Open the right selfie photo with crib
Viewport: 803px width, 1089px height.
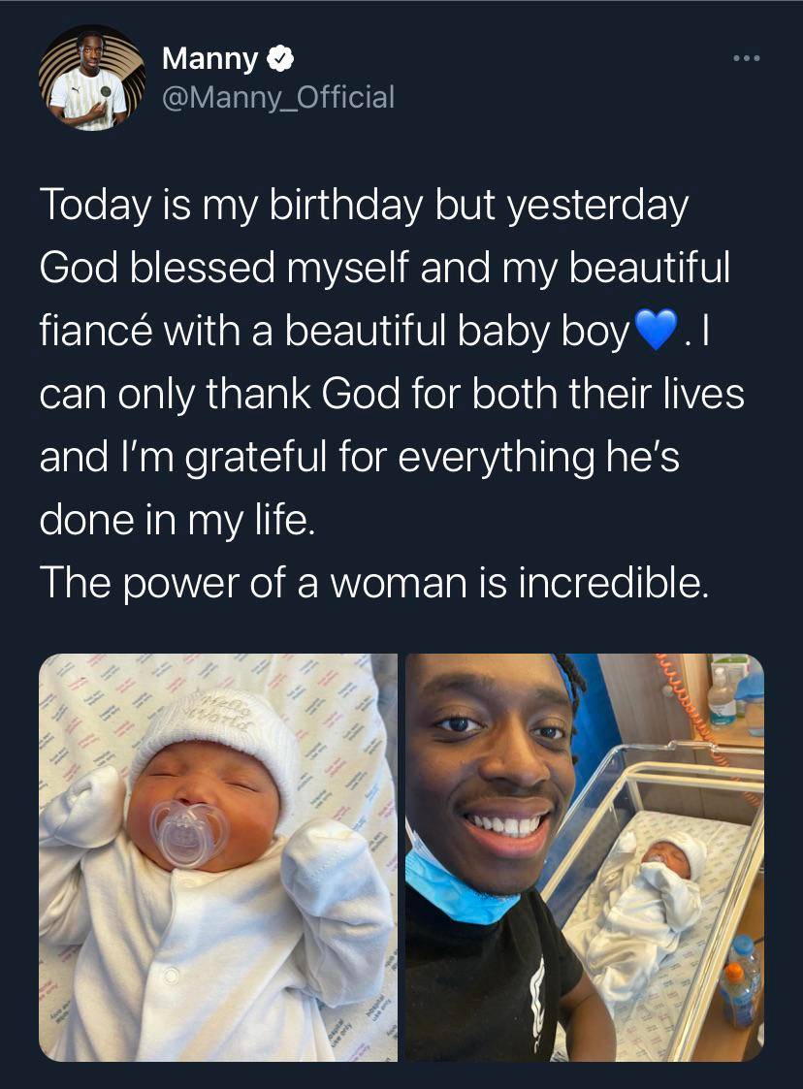pos(585,857)
